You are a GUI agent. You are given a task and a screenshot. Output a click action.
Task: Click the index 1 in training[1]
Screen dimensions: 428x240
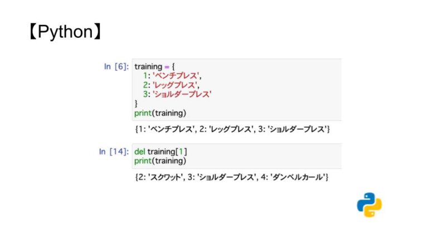click(181, 152)
